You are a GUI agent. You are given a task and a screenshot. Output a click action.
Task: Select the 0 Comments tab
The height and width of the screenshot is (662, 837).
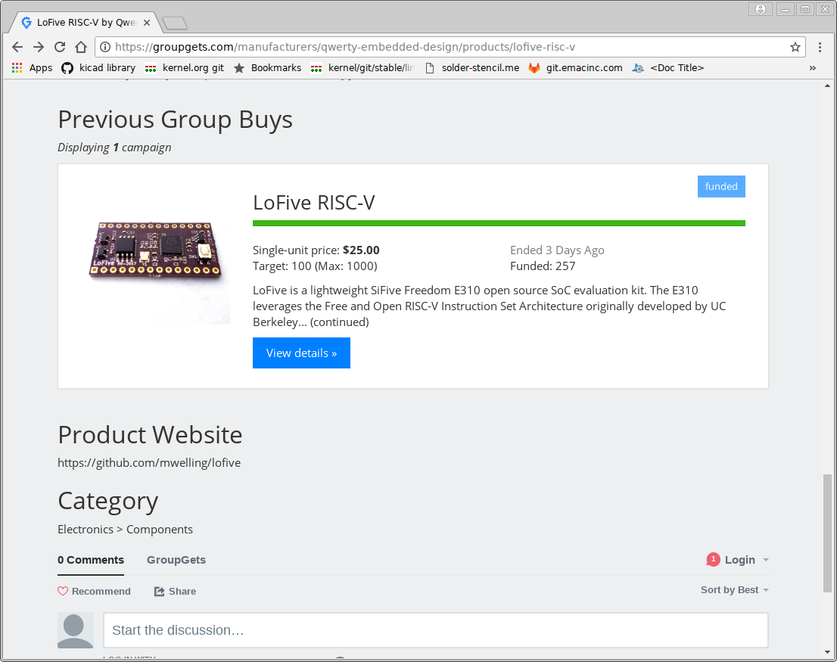pyautogui.click(x=91, y=560)
